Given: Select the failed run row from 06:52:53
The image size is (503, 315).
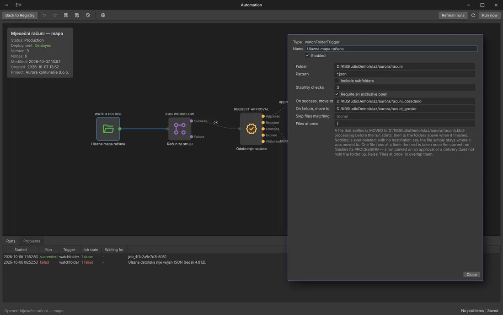Looking at the screenshot, I should (x=145, y=262).
